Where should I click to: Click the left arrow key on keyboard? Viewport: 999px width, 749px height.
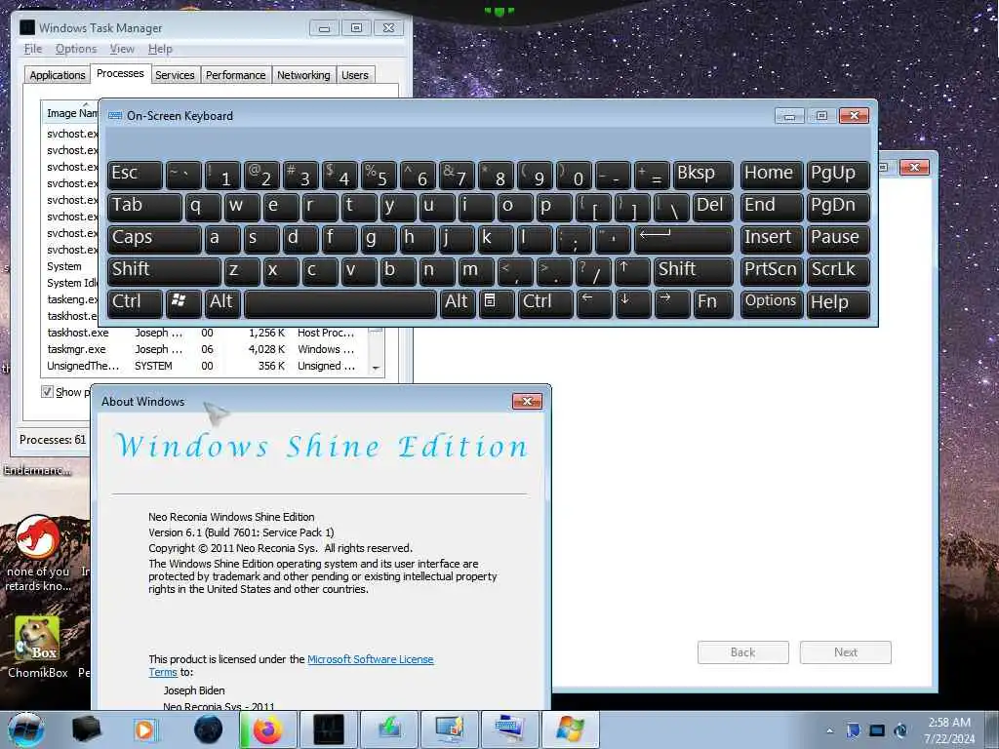pyautogui.click(x=593, y=302)
